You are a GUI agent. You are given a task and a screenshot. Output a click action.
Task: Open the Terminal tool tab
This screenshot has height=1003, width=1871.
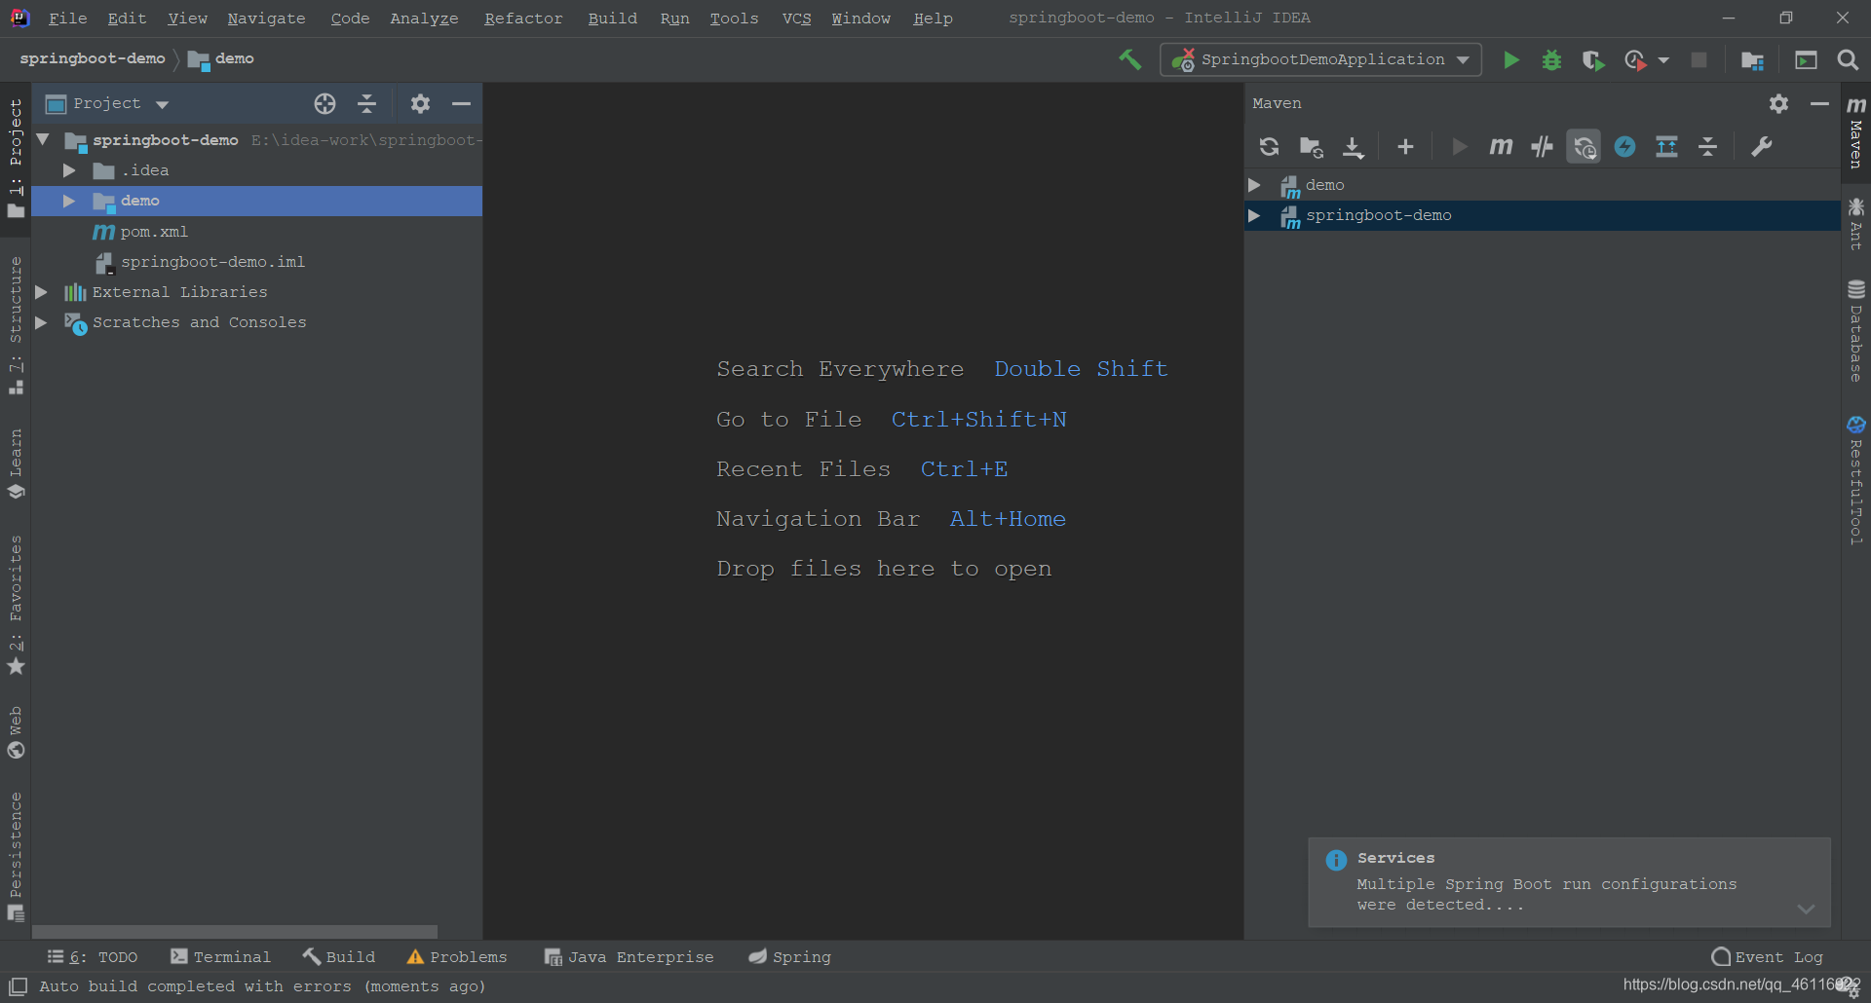(220, 957)
